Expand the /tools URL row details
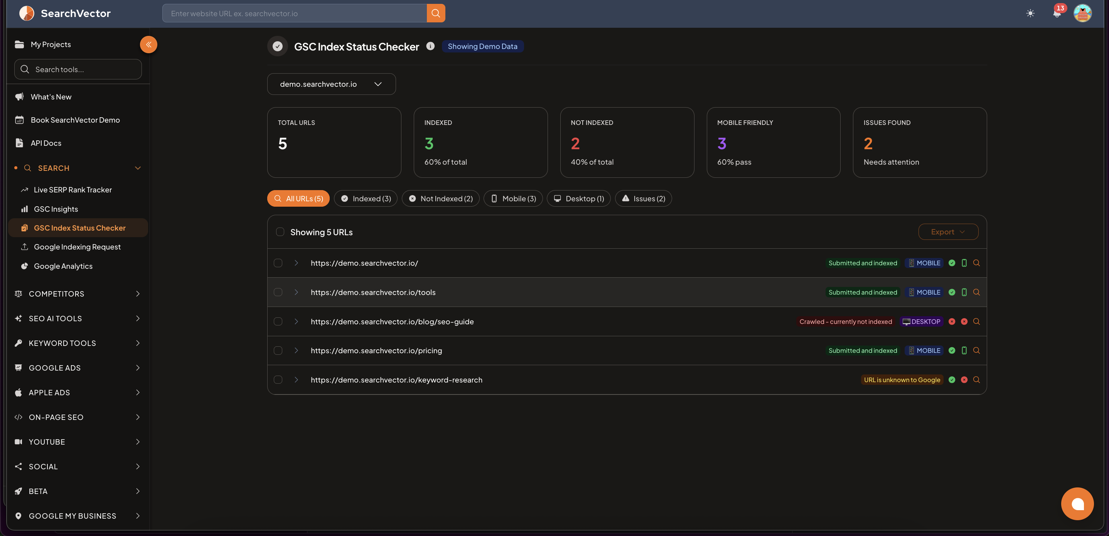Viewport: 1109px width, 536px height. coord(296,292)
